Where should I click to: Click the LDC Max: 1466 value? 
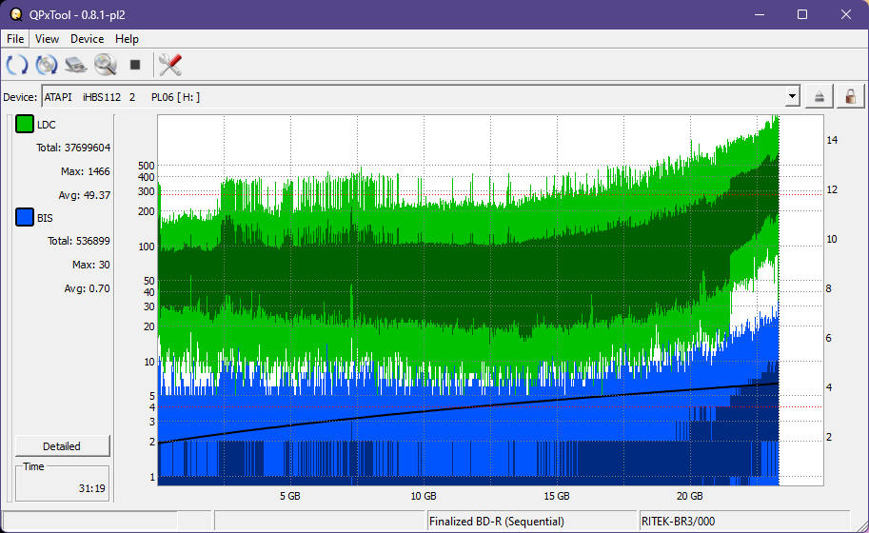pyautogui.click(x=86, y=171)
